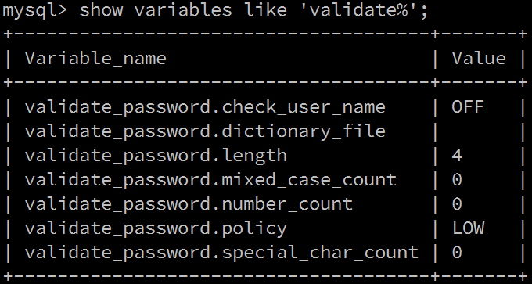
Task: Click validate_password.policy variable name
Action: (156, 228)
